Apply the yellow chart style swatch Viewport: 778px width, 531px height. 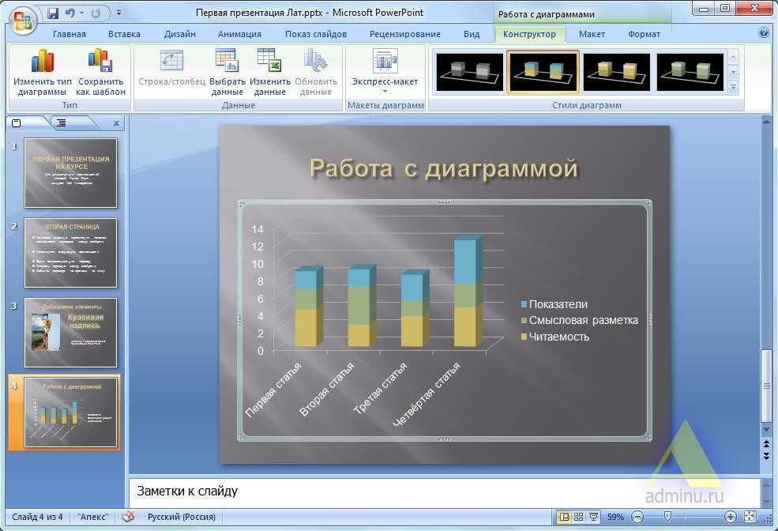[x=616, y=72]
